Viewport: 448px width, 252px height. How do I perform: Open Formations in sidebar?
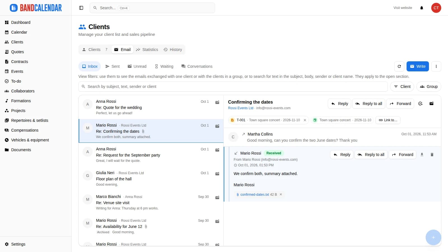pyautogui.click(x=36, y=101)
